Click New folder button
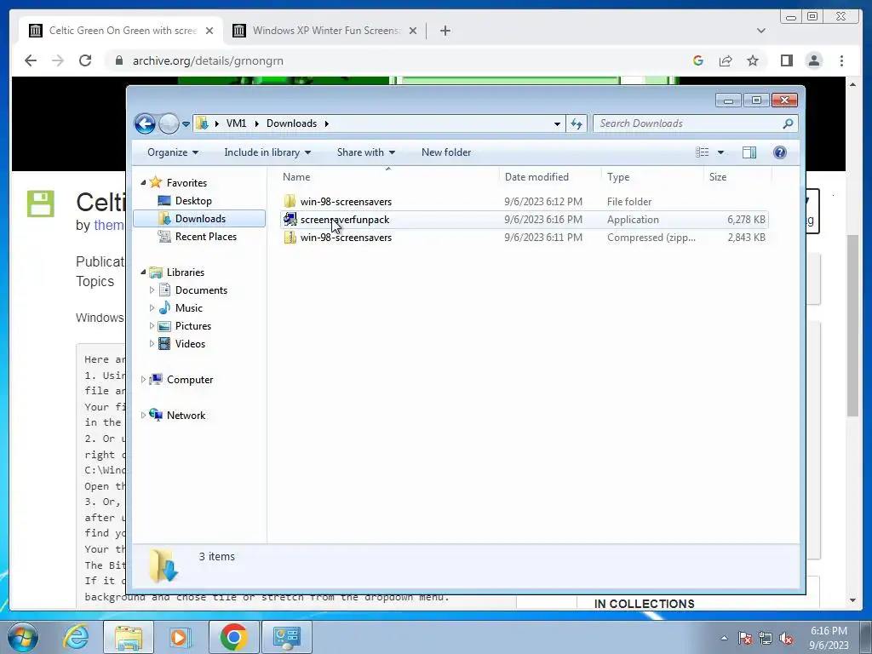Screen dimensions: 872x654 (x=446, y=152)
